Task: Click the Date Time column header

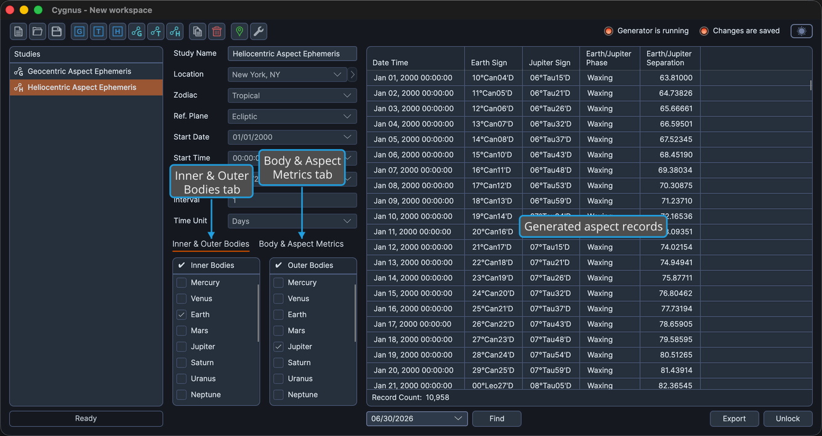Action: [x=416, y=59]
